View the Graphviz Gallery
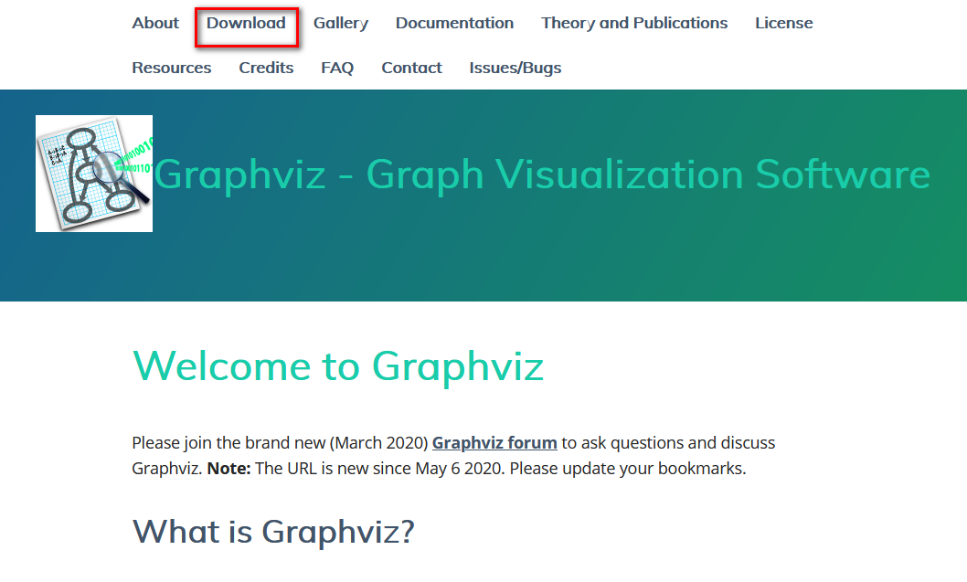Viewport: 967px width, 582px height. [340, 23]
